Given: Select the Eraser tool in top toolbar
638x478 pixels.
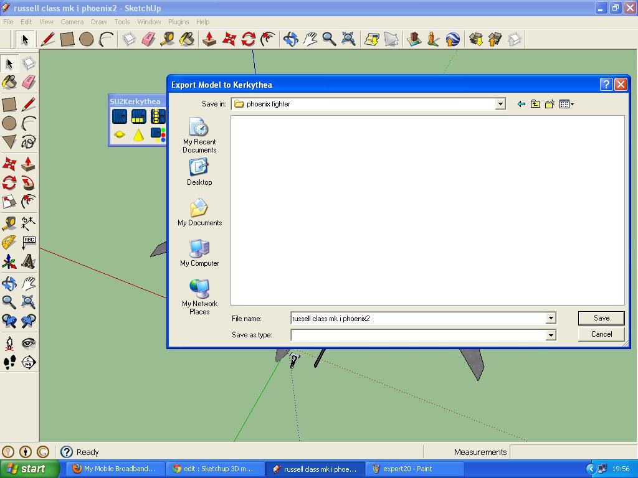Looking at the screenshot, I should point(148,39).
